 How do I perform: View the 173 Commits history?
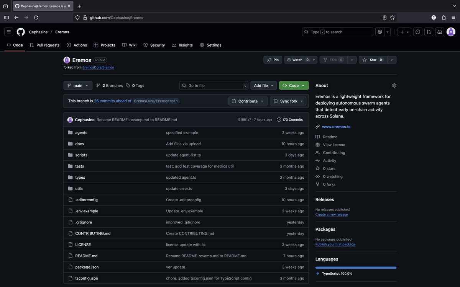coord(290,120)
